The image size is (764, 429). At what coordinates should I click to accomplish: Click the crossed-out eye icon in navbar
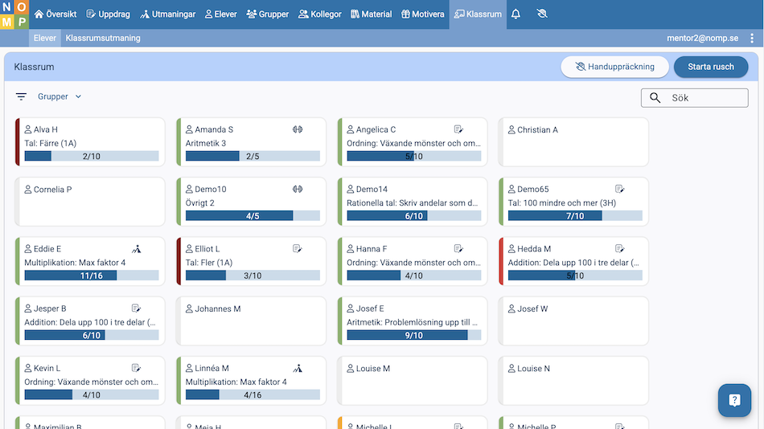(541, 14)
